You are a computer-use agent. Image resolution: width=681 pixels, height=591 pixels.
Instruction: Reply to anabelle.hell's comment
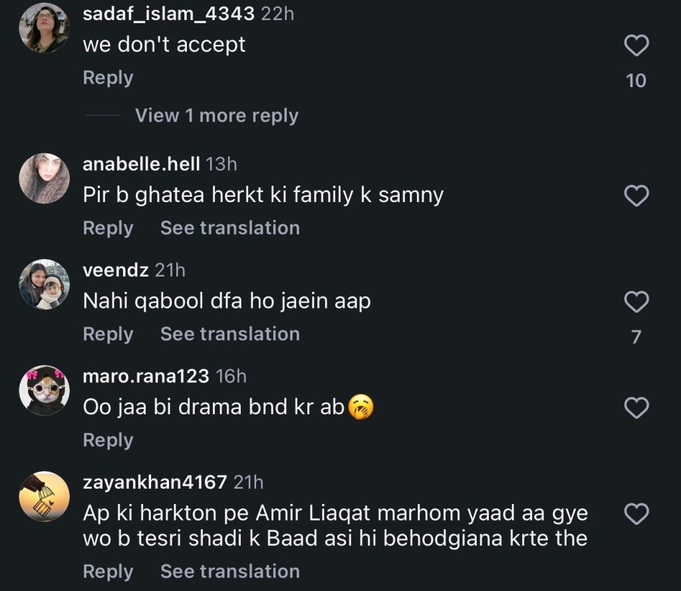tap(108, 228)
